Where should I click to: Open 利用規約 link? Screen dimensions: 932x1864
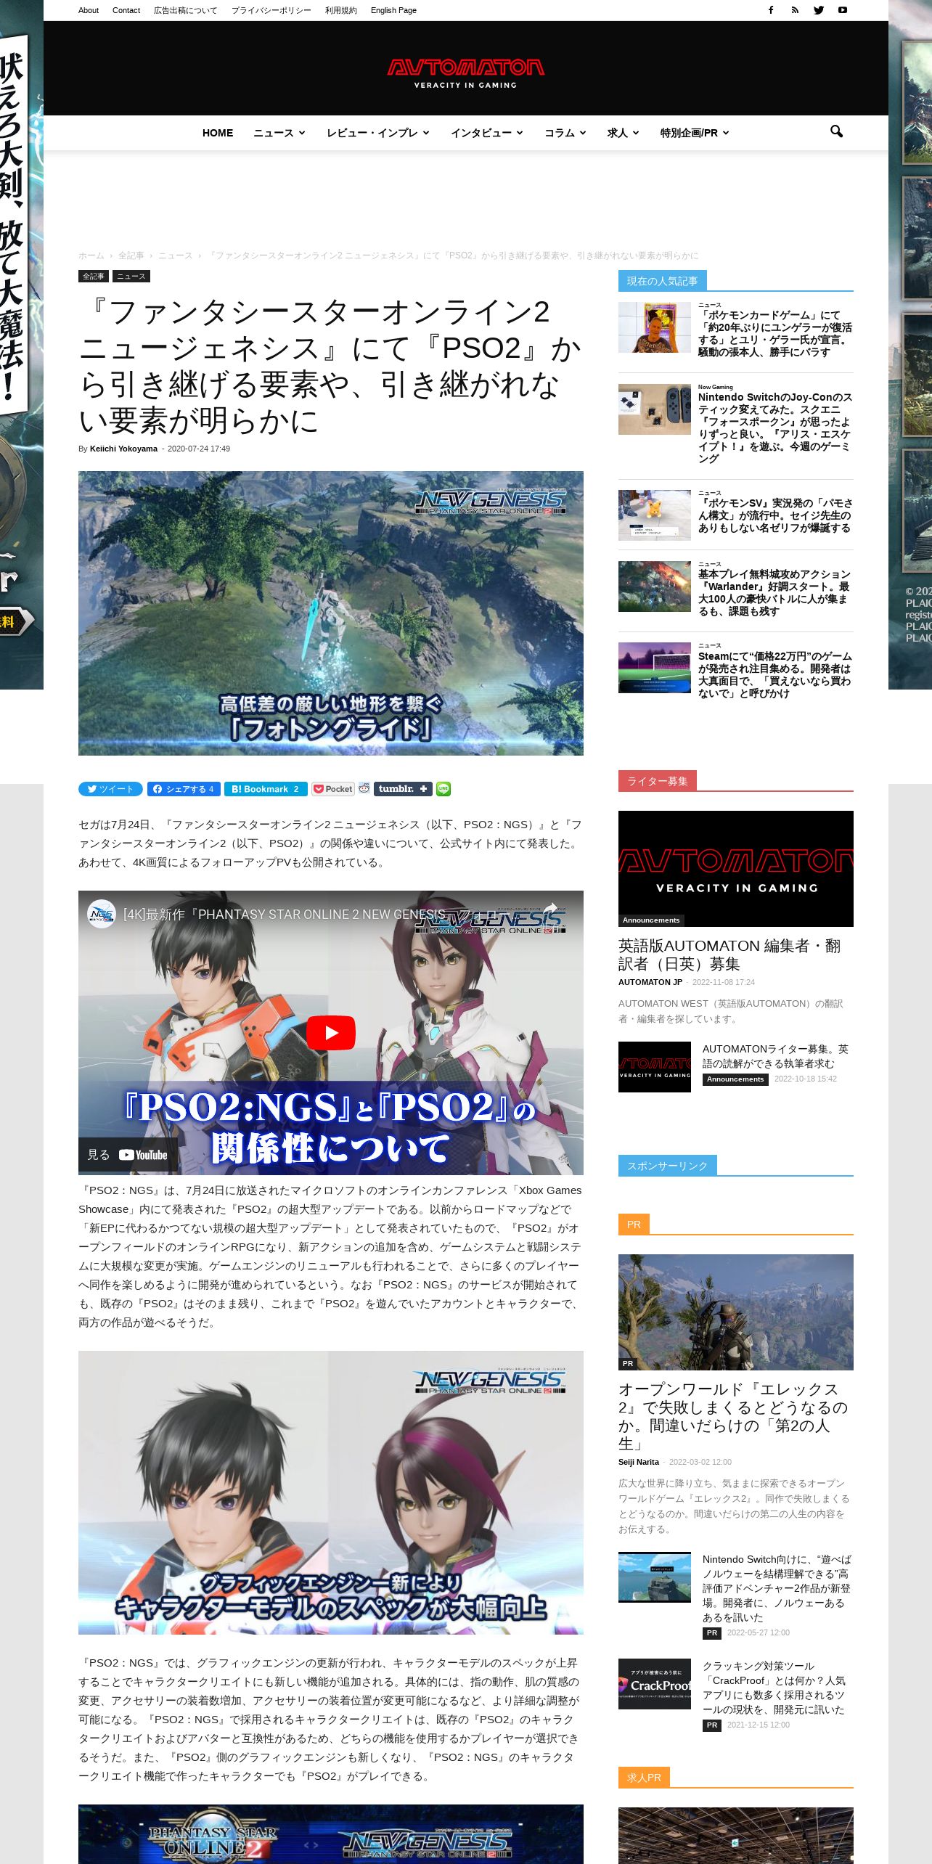coord(341,10)
